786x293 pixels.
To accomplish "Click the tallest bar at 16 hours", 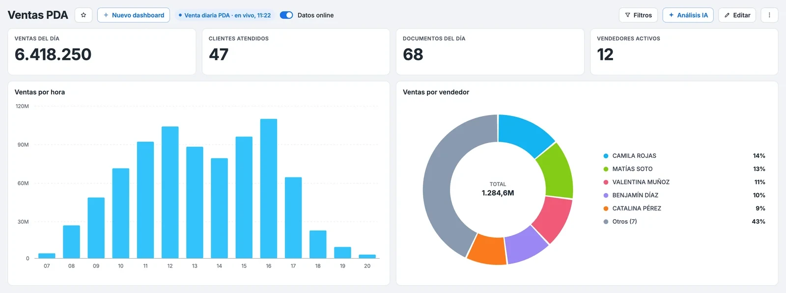I will tap(269, 188).
